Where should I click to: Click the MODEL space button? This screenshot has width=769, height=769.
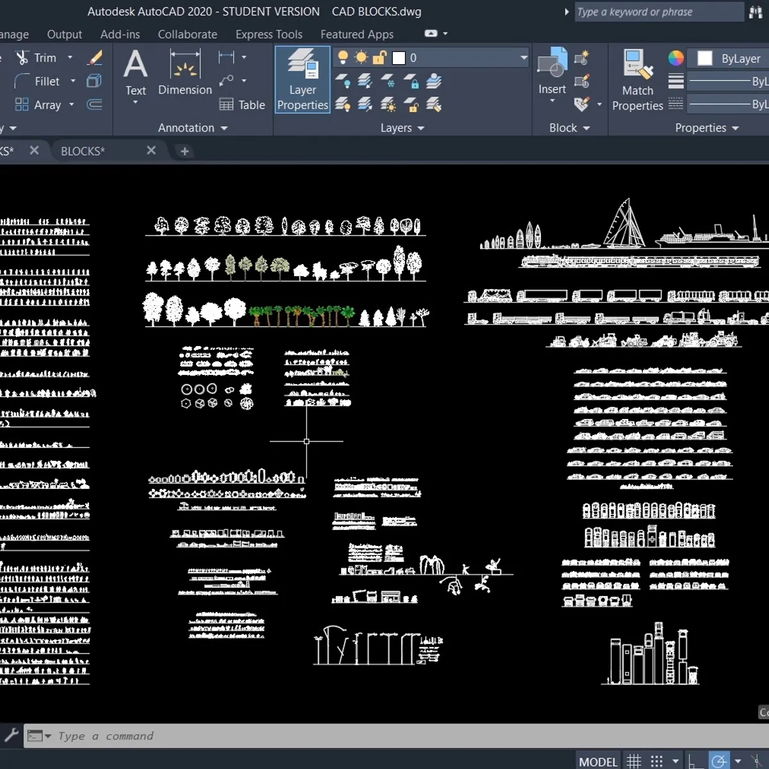[598, 761]
